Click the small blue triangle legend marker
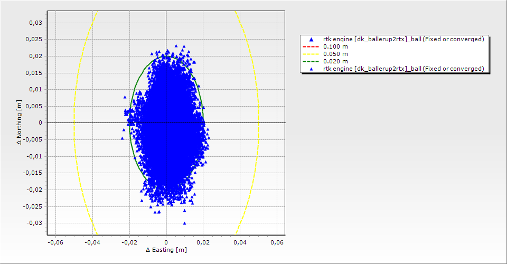 point(311,69)
